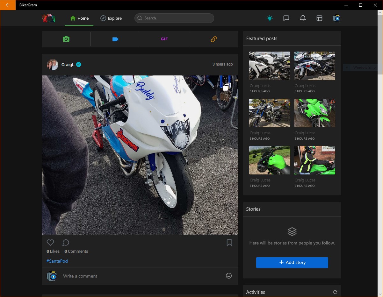Open the profile avatar menu in the header

336,18
